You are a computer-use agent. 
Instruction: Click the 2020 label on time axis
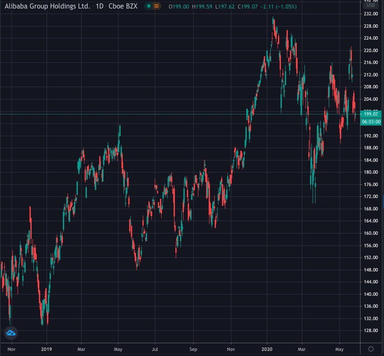[x=267, y=349]
